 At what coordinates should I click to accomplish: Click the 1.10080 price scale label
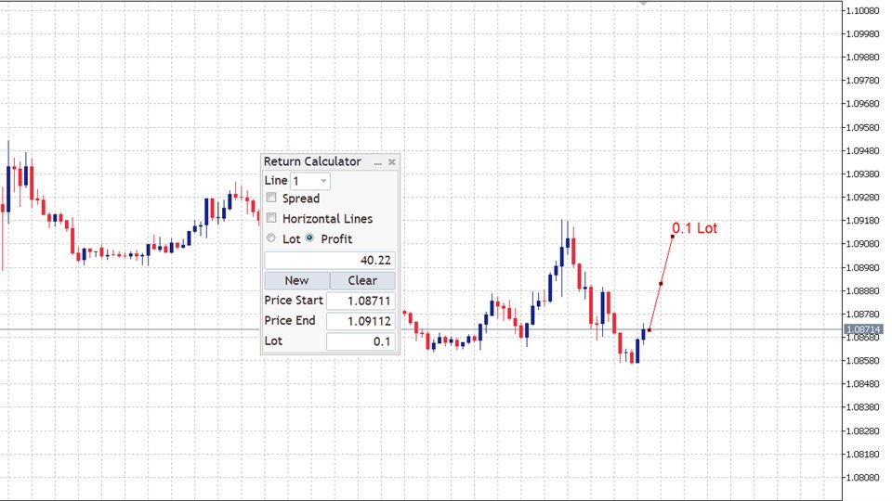point(862,10)
